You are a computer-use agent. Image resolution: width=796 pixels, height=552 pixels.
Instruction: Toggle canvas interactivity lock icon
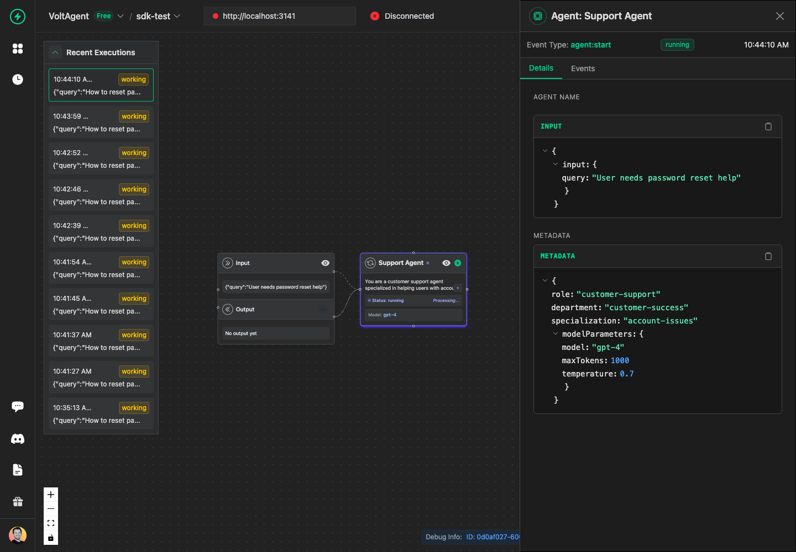(x=51, y=538)
